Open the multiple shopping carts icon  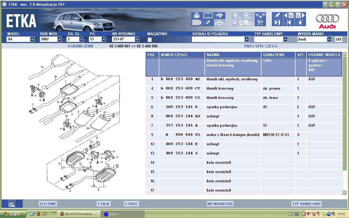click(x=260, y=16)
